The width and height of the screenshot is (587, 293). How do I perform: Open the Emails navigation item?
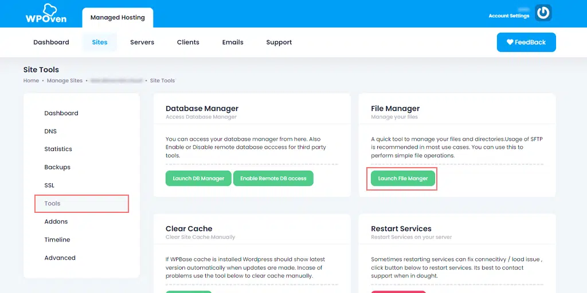click(233, 42)
